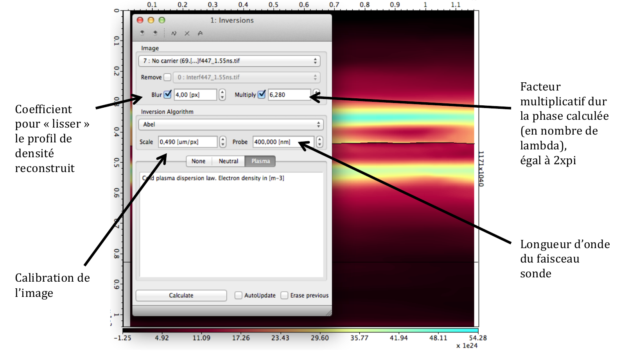Click the x 1e24 scale factor label

pyautogui.click(x=467, y=346)
